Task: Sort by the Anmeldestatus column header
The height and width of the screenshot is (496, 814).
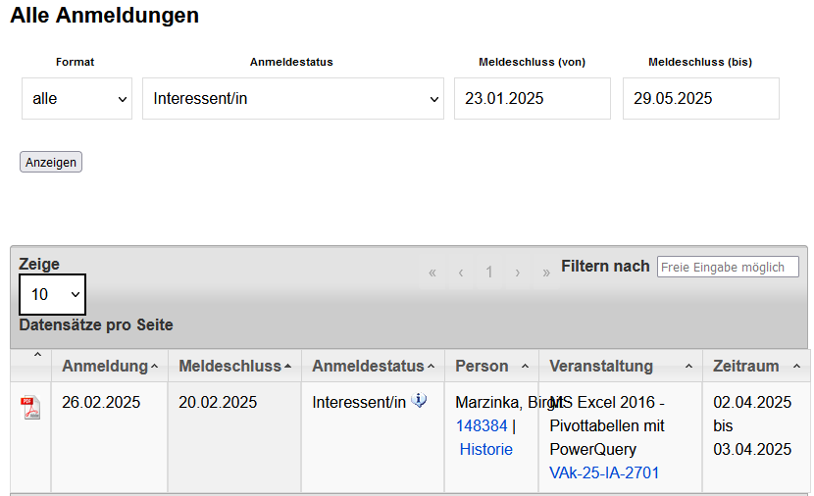Action: point(373,367)
